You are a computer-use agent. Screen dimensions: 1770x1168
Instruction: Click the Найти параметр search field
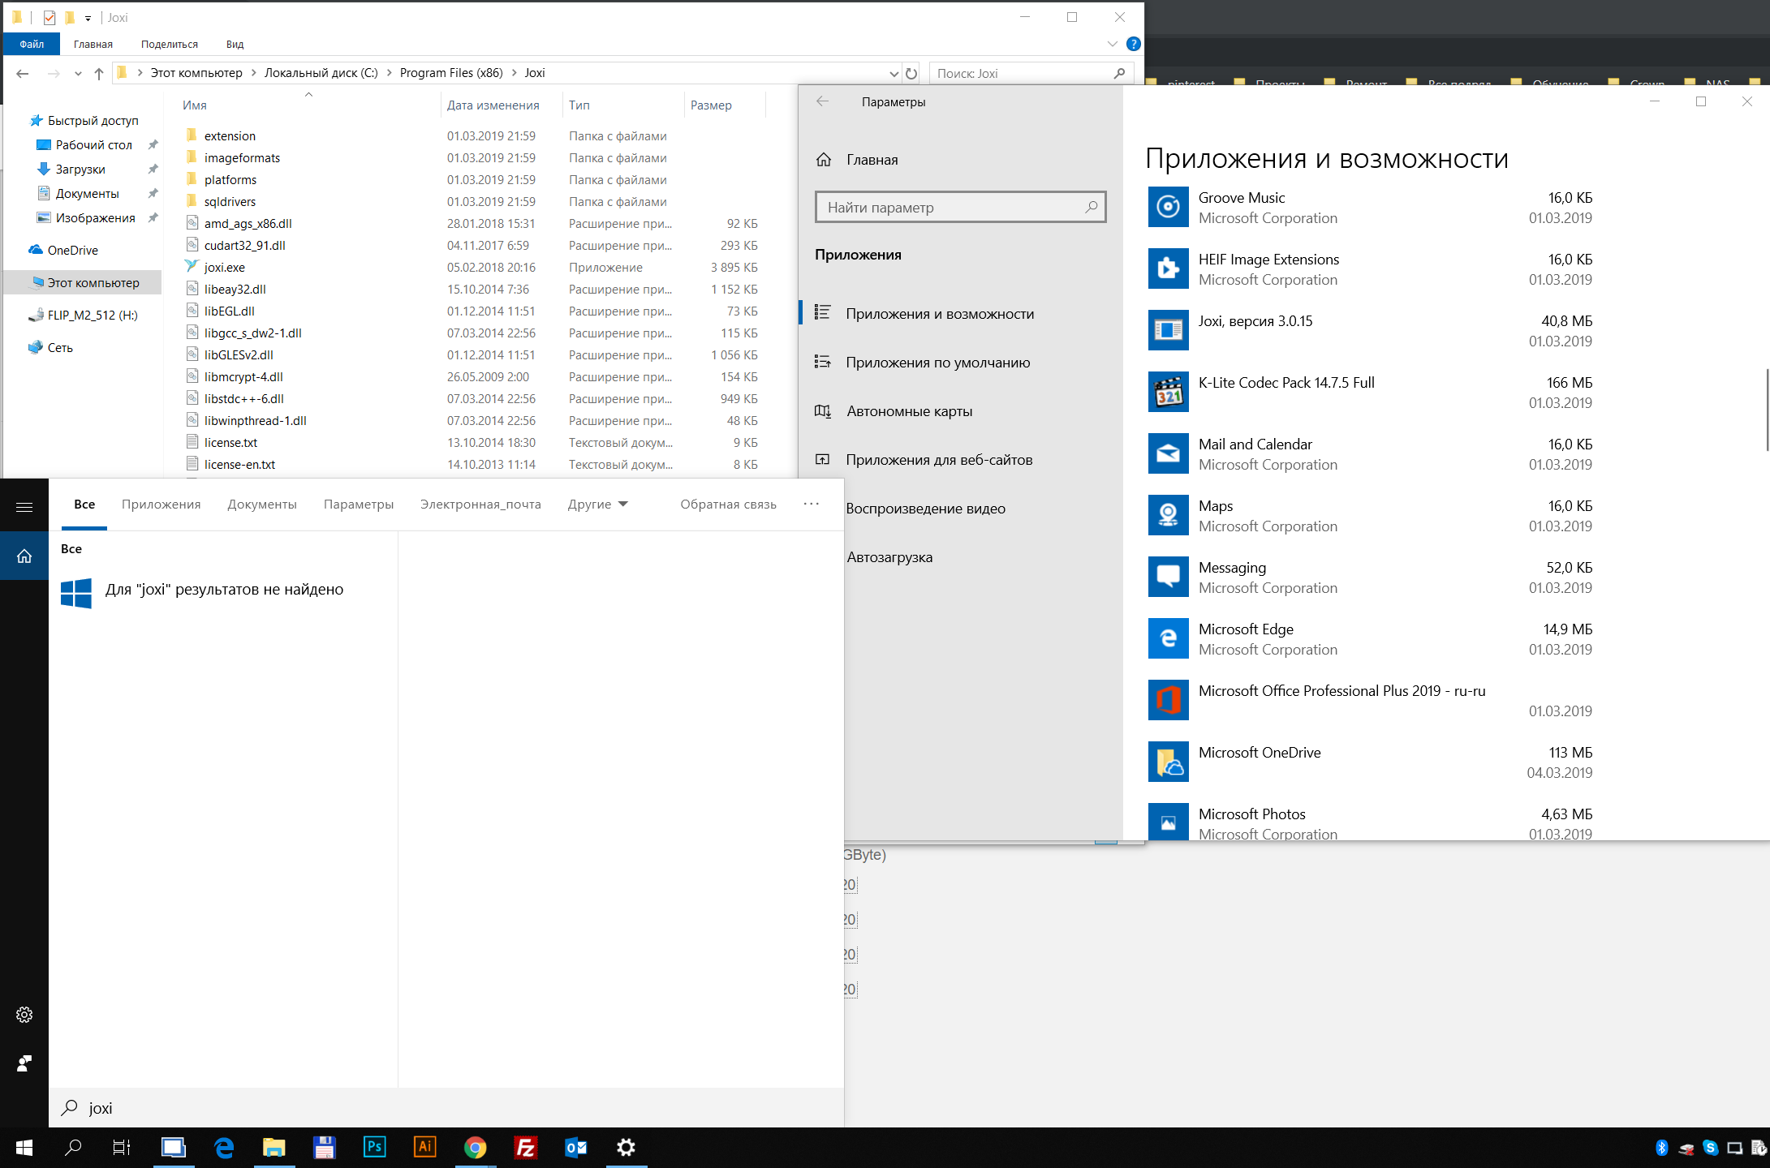coord(961,207)
